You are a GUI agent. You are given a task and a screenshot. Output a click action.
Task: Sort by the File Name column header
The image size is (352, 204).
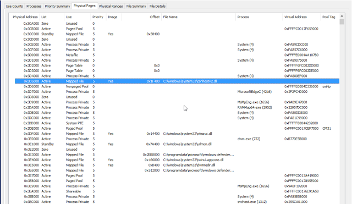tap(170, 17)
